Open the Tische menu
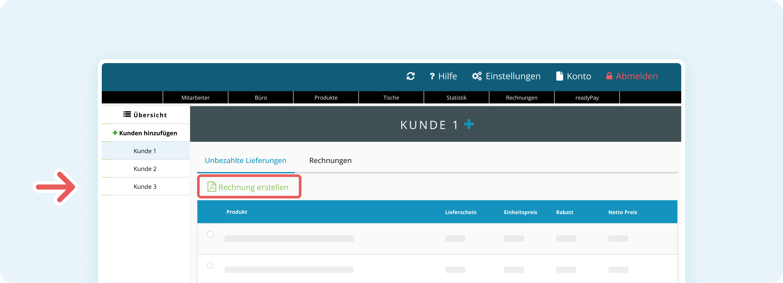The image size is (783, 283). pyautogui.click(x=391, y=98)
